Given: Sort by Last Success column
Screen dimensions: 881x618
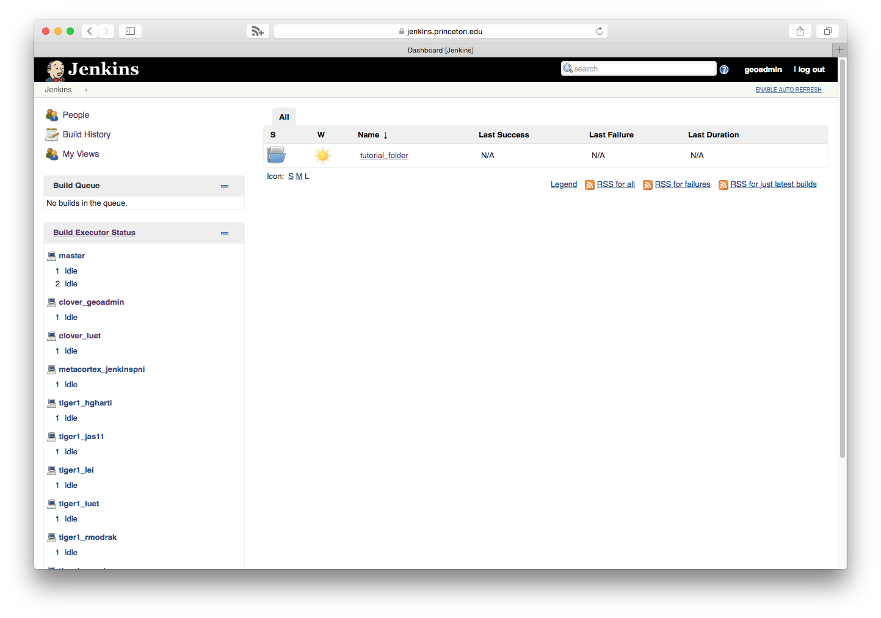Looking at the screenshot, I should coord(504,135).
